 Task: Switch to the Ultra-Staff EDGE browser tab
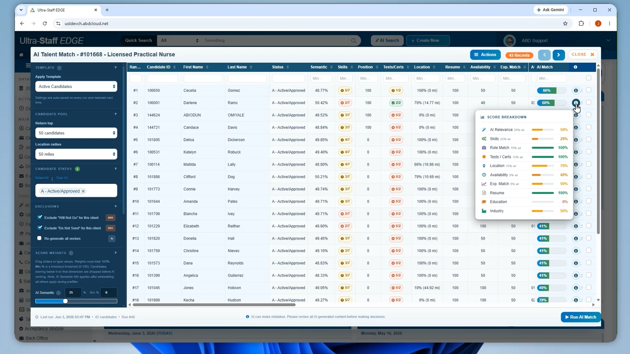pos(64,10)
